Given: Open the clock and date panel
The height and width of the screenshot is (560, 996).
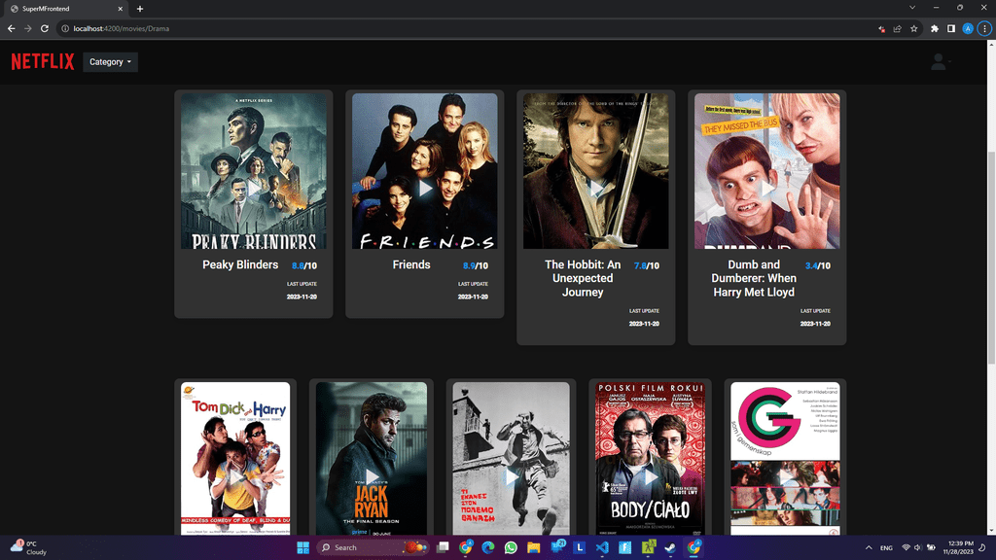Looking at the screenshot, I should point(960,547).
